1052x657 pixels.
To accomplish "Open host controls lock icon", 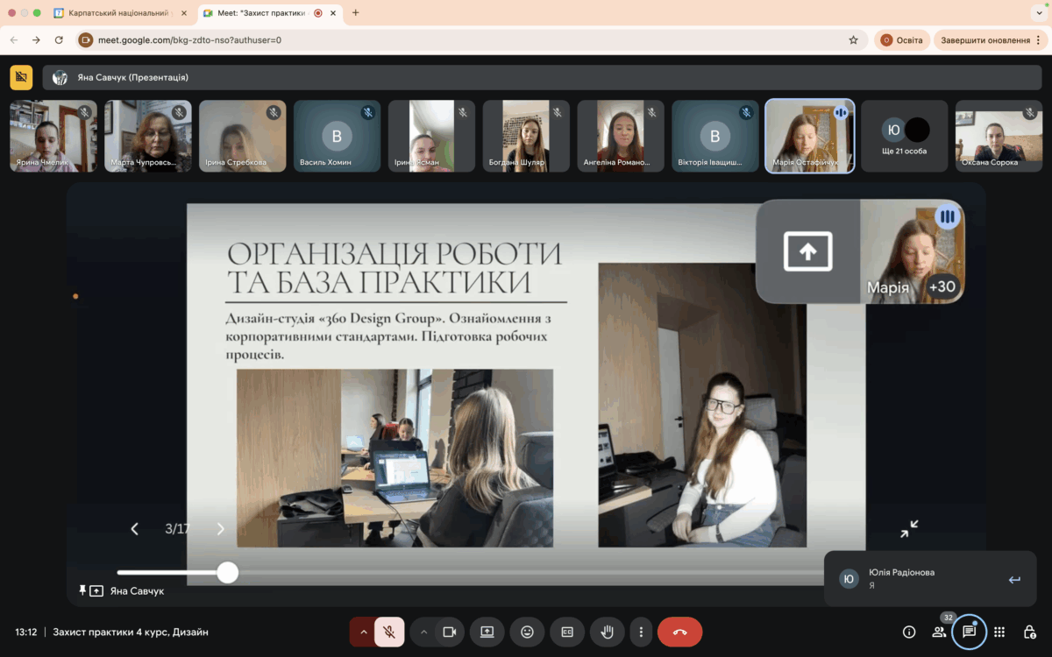I will coord(1029,632).
